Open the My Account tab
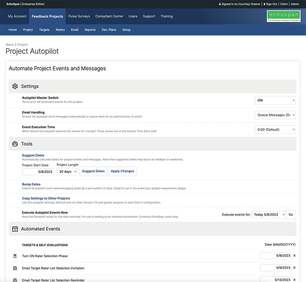306x282 pixels. (x=17, y=17)
